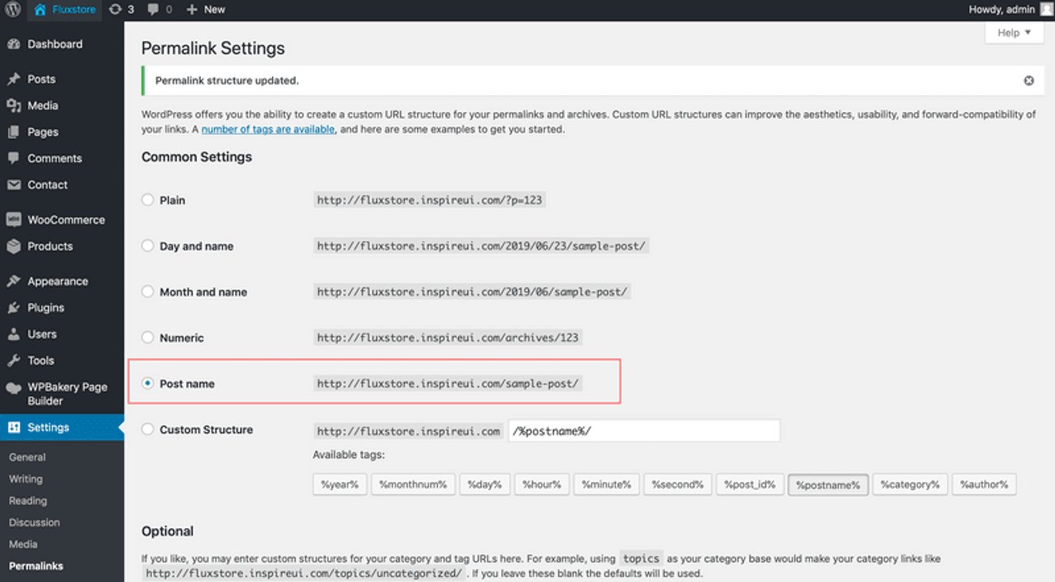Insert the %category% tag button
The width and height of the screenshot is (1055, 582).
coord(911,485)
